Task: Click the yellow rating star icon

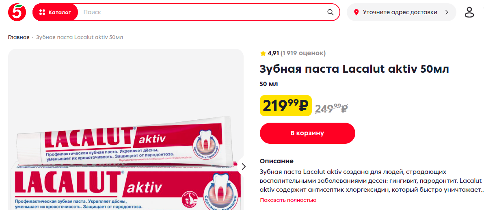Action: coord(263,54)
